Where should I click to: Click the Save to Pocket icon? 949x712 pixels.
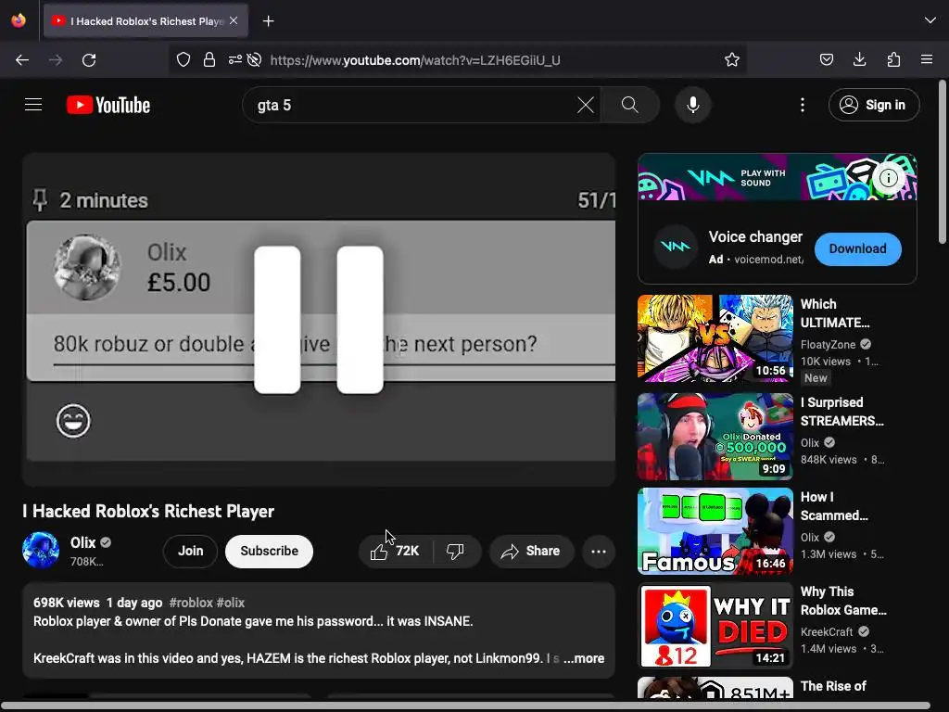tap(826, 59)
